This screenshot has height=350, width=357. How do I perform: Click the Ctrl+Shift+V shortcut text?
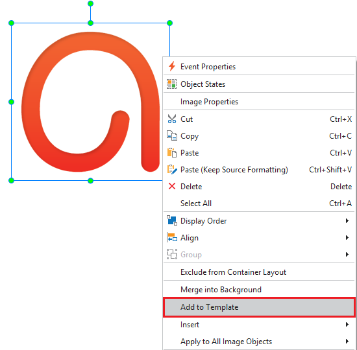[330, 169]
